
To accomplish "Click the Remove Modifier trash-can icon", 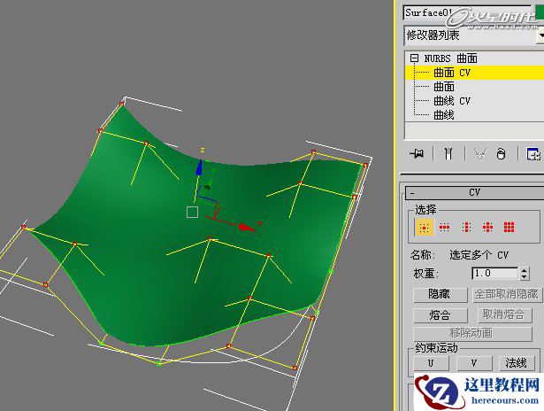I will point(501,153).
